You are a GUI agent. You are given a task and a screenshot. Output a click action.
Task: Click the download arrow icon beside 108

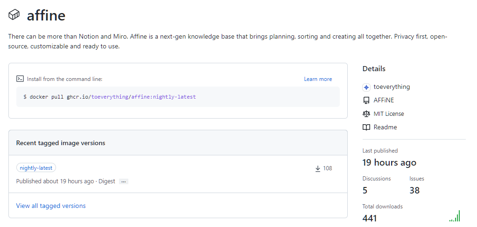point(318,168)
